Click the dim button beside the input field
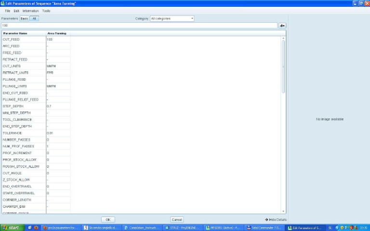 282,26
